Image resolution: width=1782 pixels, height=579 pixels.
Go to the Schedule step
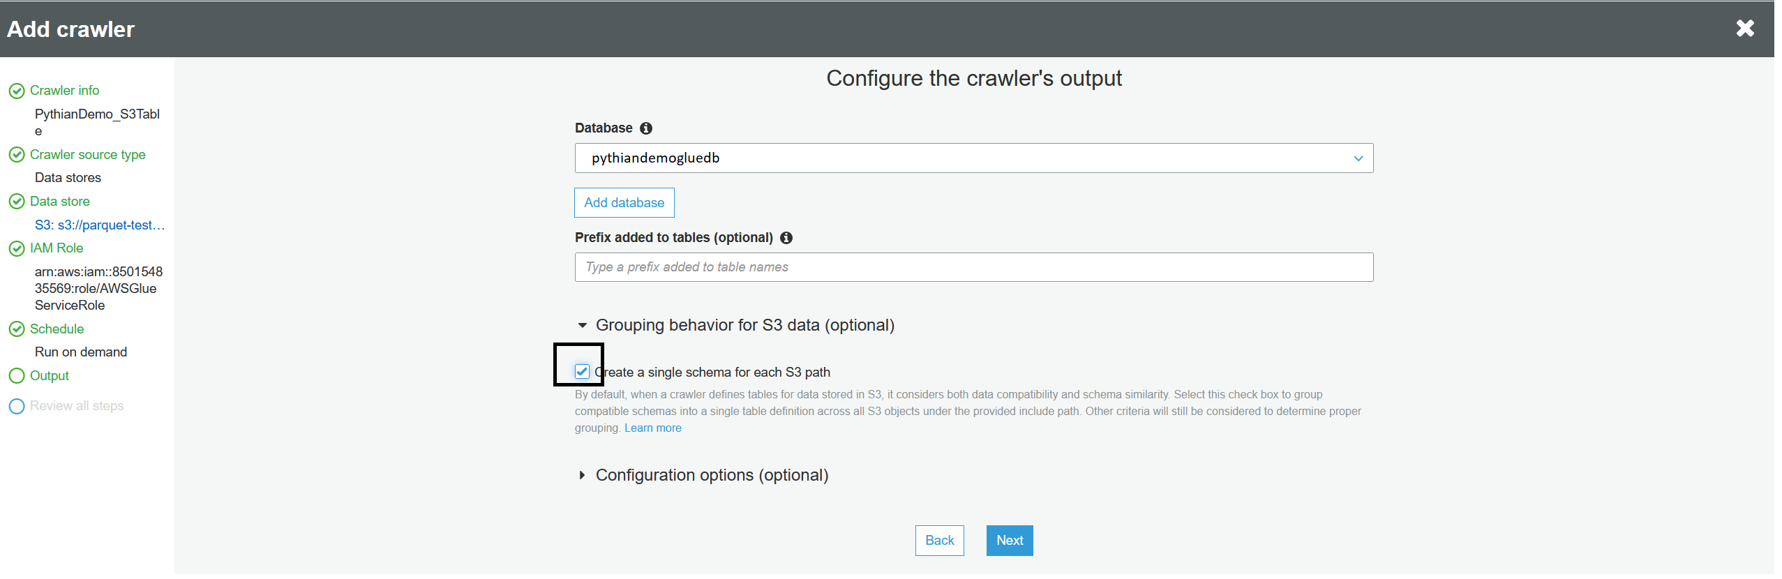click(x=57, y=329)
